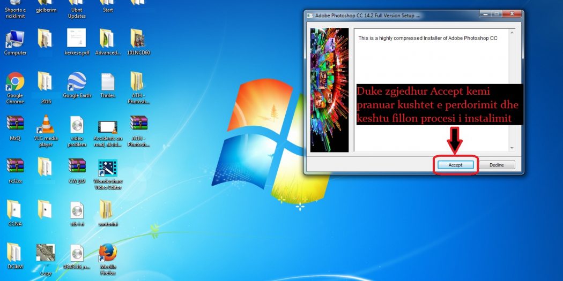Select the DCIkM folder
The width and height of the screenshot is (563, 281).
pyautogui.click(x=15, y=256)
